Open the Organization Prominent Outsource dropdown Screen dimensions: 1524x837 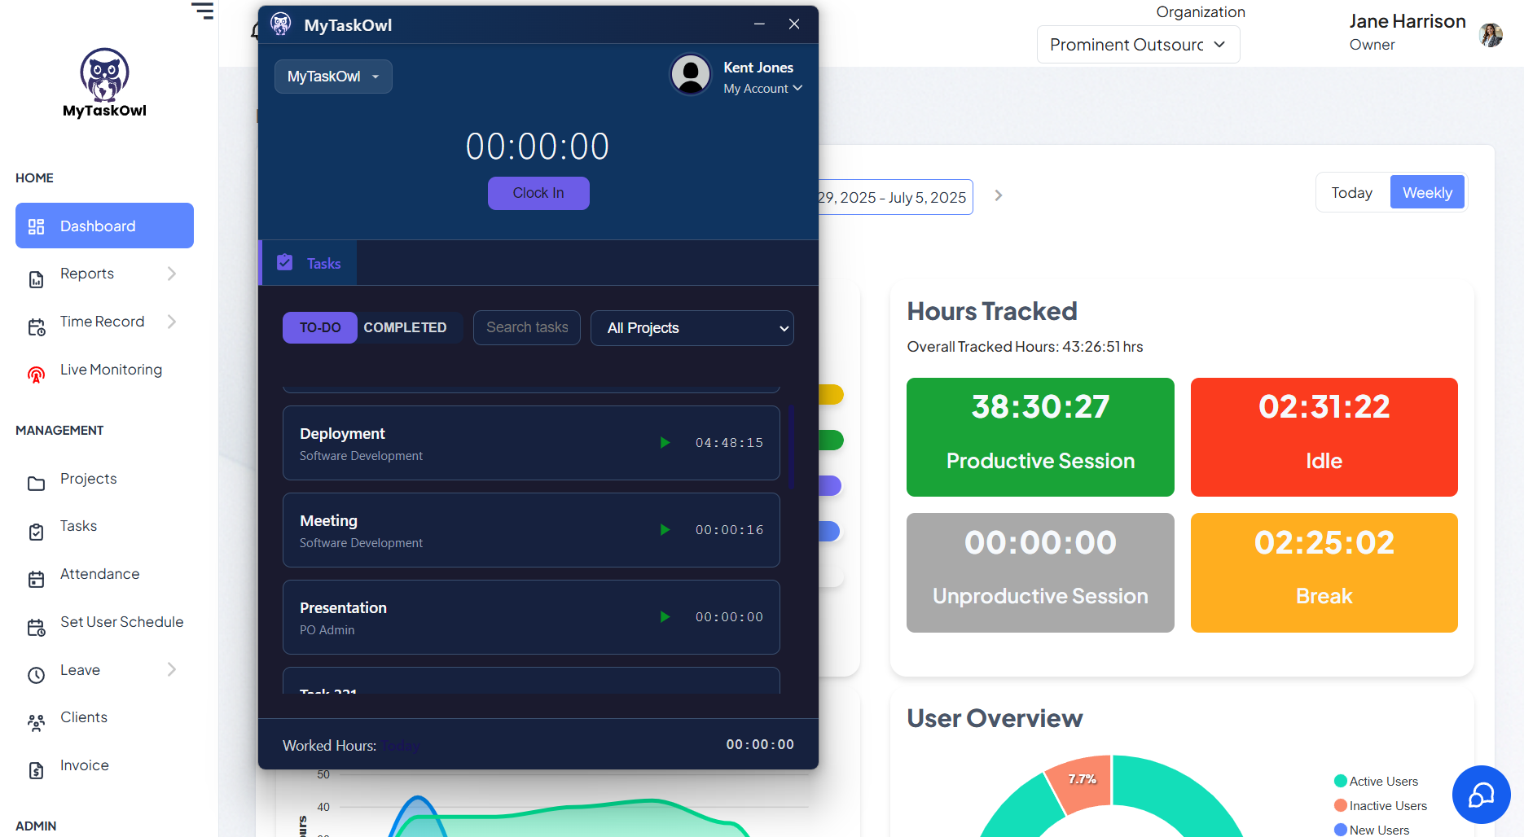[x=1138, y=45]
